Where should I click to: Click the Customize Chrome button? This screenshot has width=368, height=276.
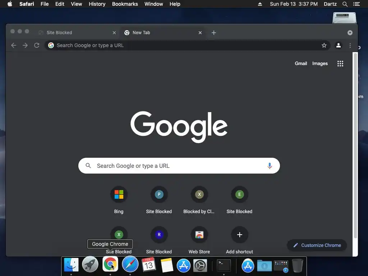click(x=317, y=245)
